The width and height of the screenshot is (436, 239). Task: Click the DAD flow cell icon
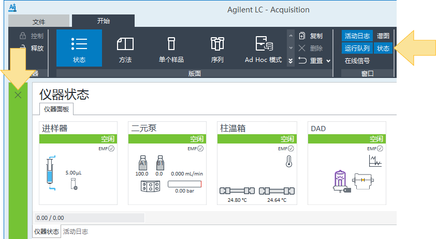[363, 181]
